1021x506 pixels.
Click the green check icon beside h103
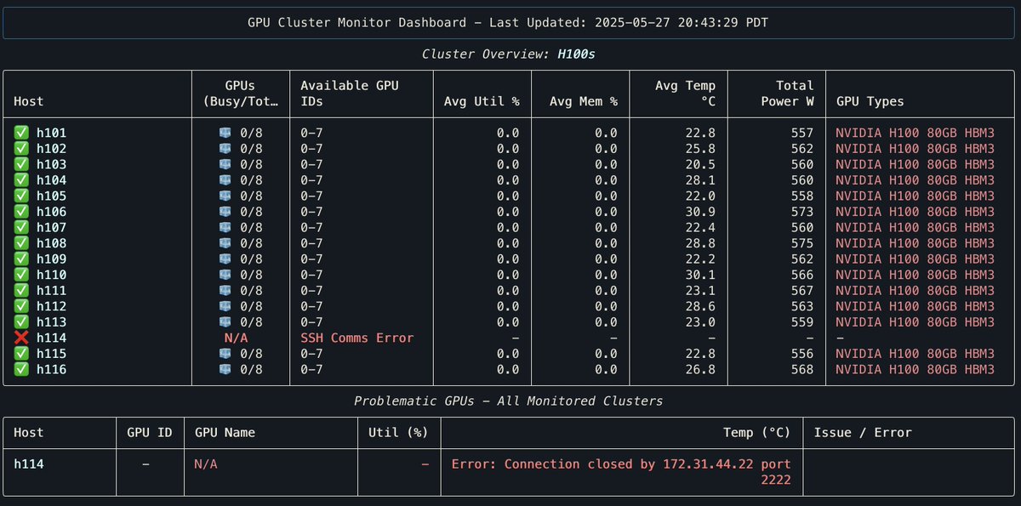[20, 164]
